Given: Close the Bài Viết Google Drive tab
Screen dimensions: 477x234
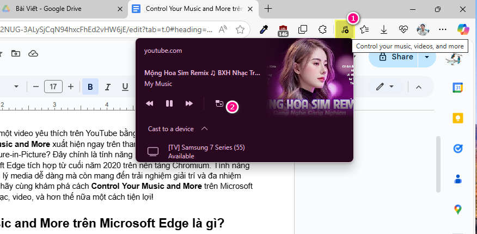Looking at the screenshot, I should coord(120,9).
